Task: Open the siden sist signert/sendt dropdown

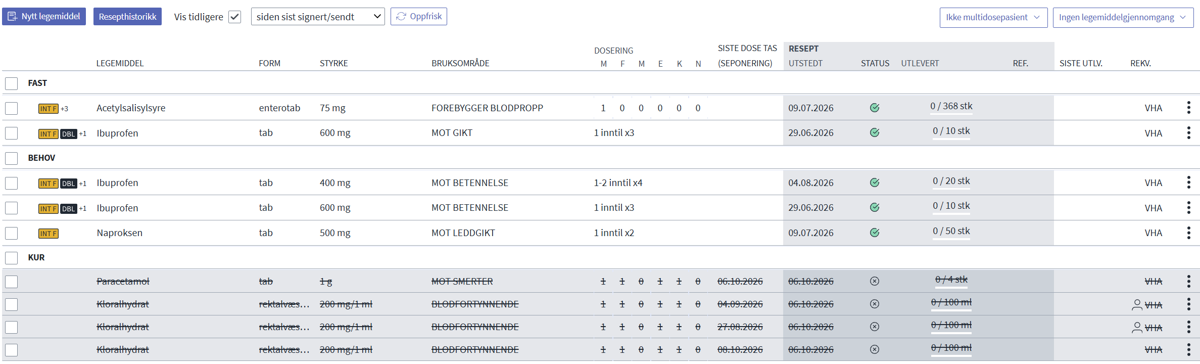Action: point(318,17)
